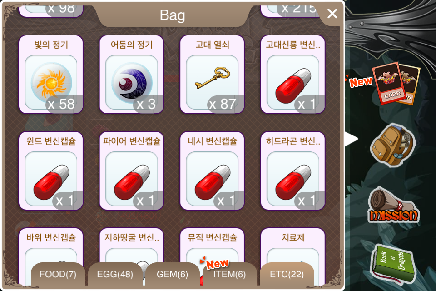Pick the 파이어 변신캡슐 capsule
This screenshot has width=436, height=291.
pos(132,171)
